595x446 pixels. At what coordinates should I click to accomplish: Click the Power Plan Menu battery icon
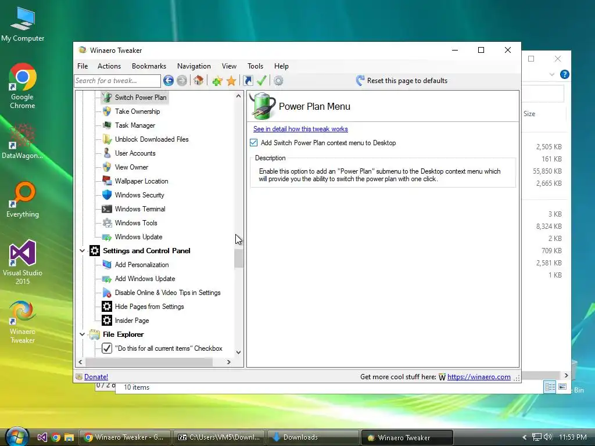click(x=262, y=106)
